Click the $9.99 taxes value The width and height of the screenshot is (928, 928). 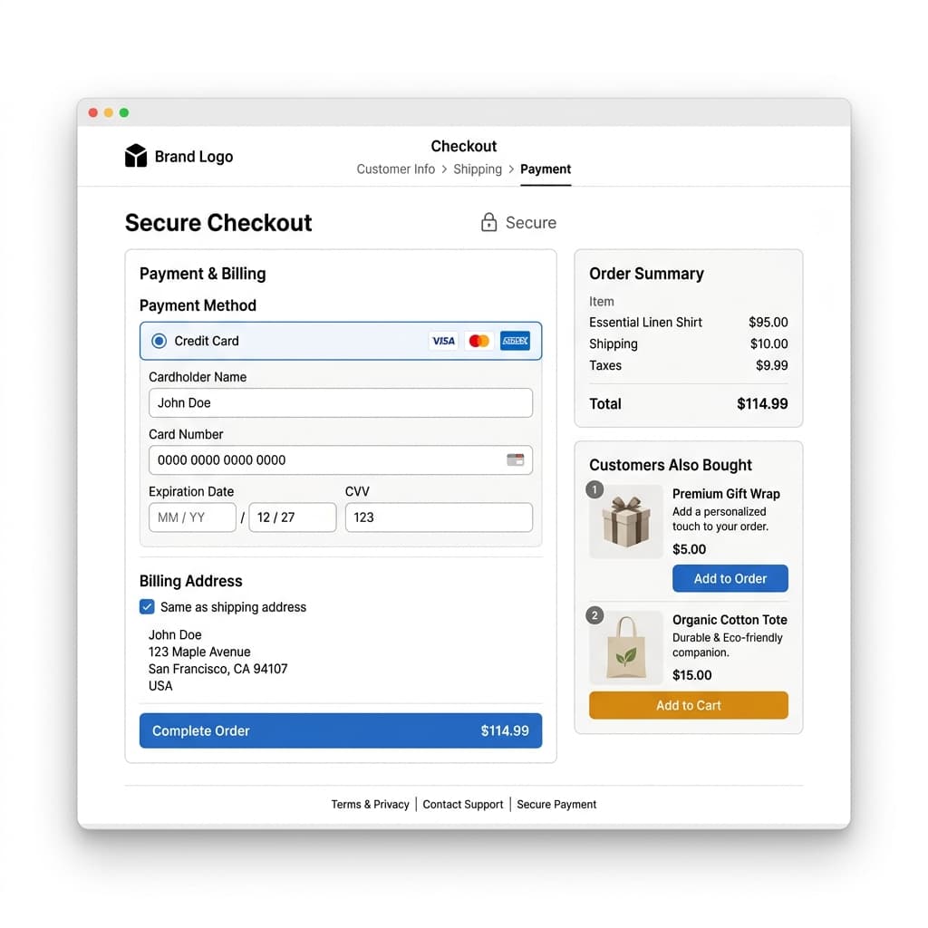click(x=772, y=365)
